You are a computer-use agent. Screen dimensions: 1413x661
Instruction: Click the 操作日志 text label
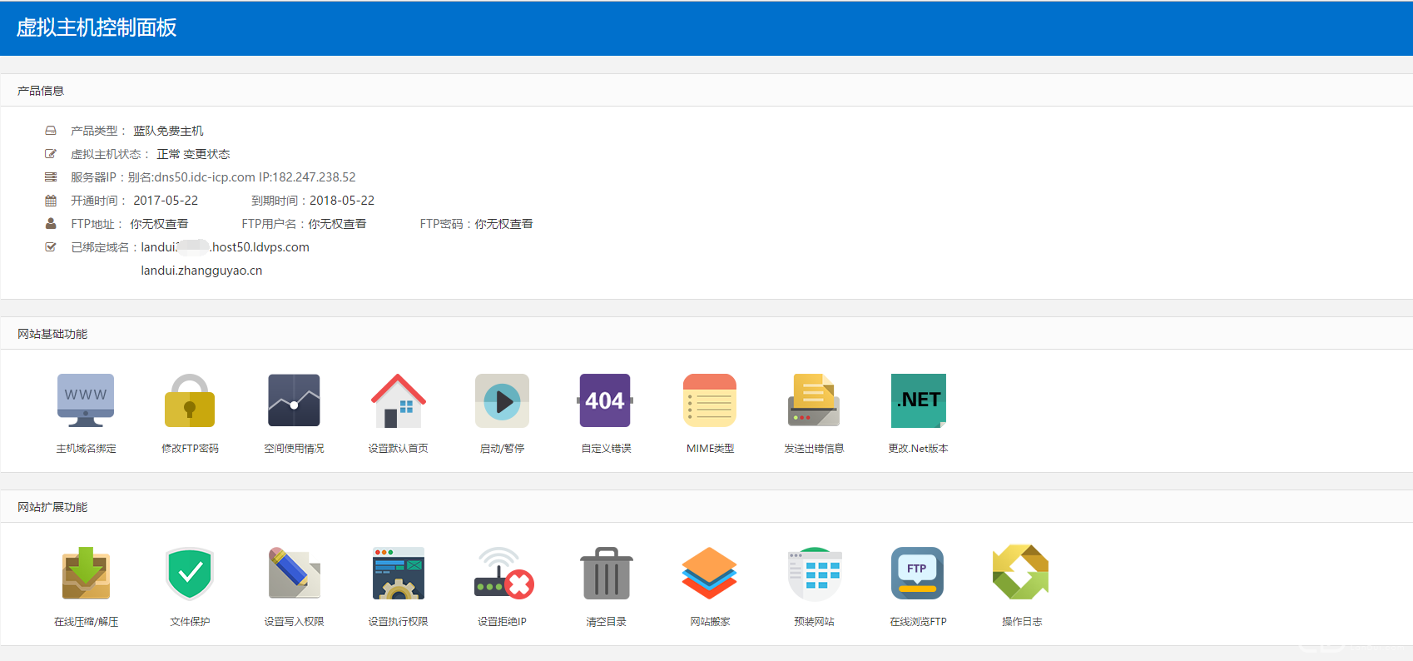pyautogui.click(x=1022, y=622)
